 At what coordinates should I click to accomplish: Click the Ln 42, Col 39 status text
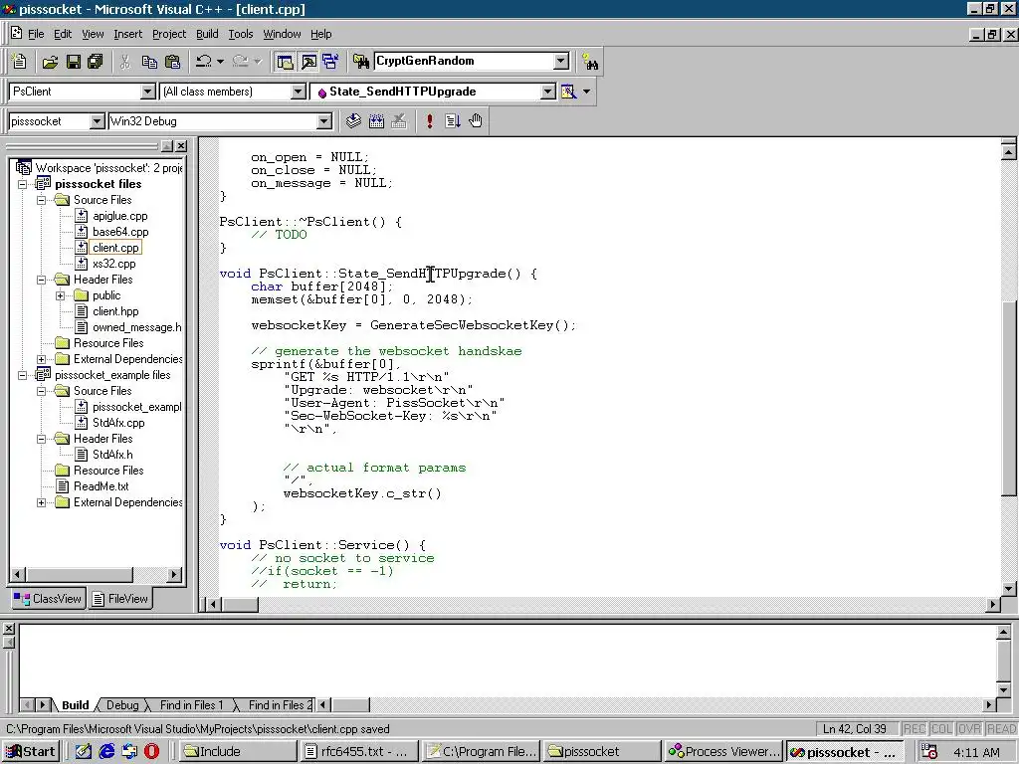[854, 729]
